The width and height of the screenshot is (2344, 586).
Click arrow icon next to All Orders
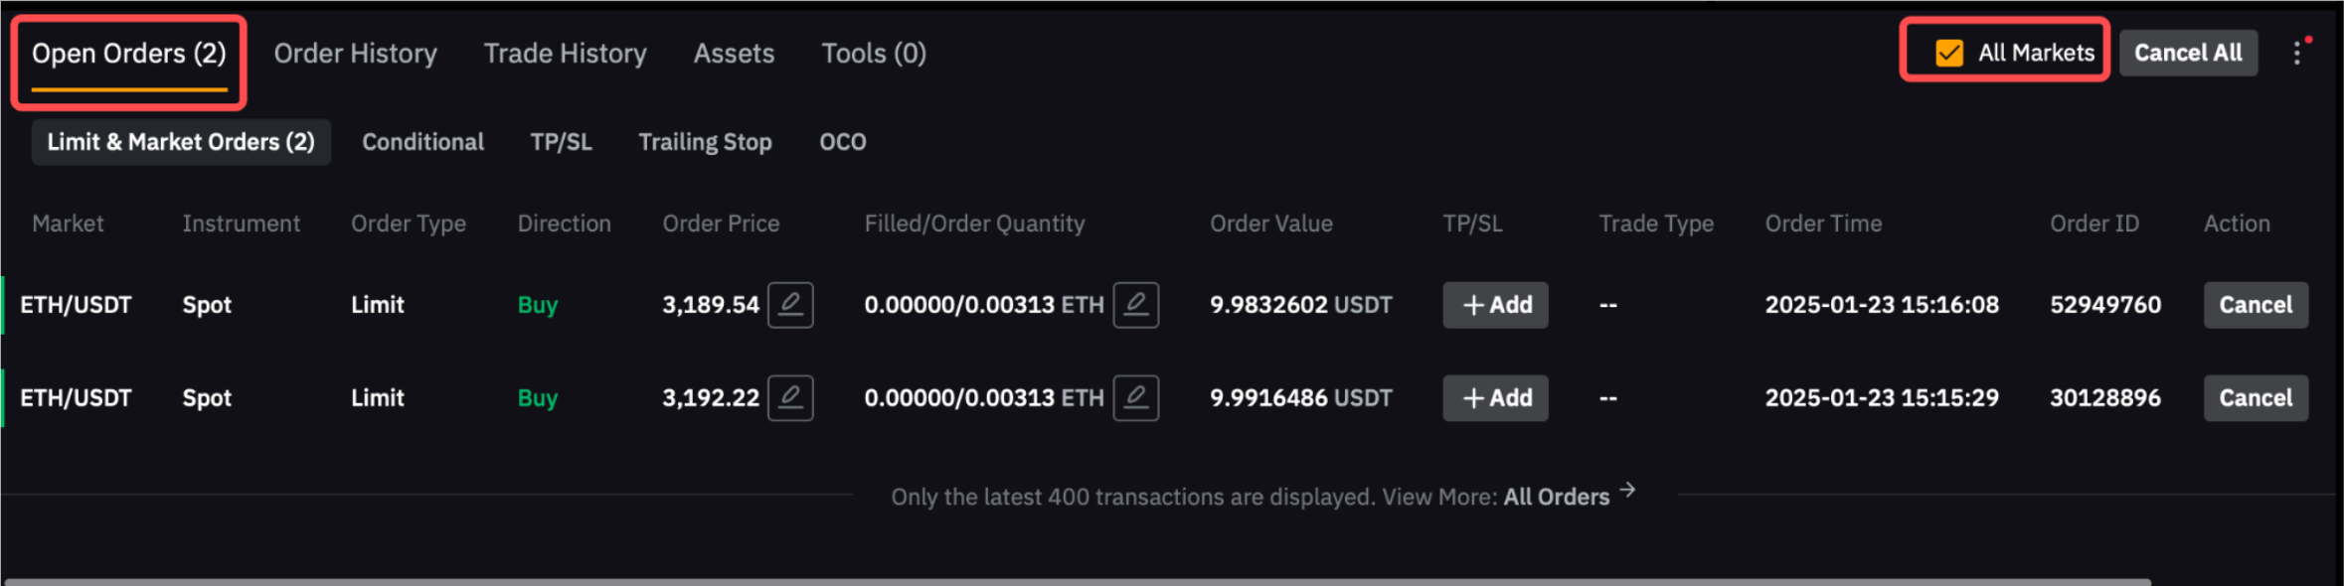point(1627,491)
